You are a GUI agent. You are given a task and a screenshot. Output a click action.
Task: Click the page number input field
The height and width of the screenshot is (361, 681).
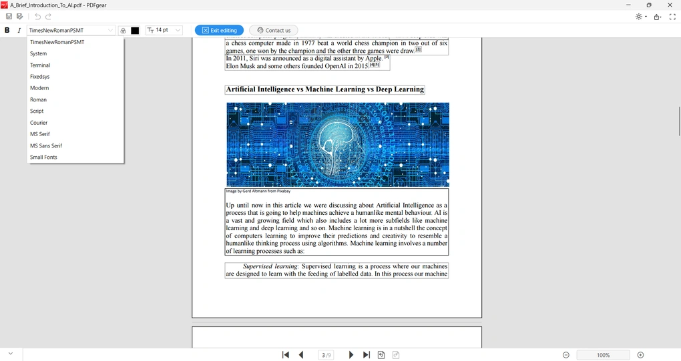point(326,355)
